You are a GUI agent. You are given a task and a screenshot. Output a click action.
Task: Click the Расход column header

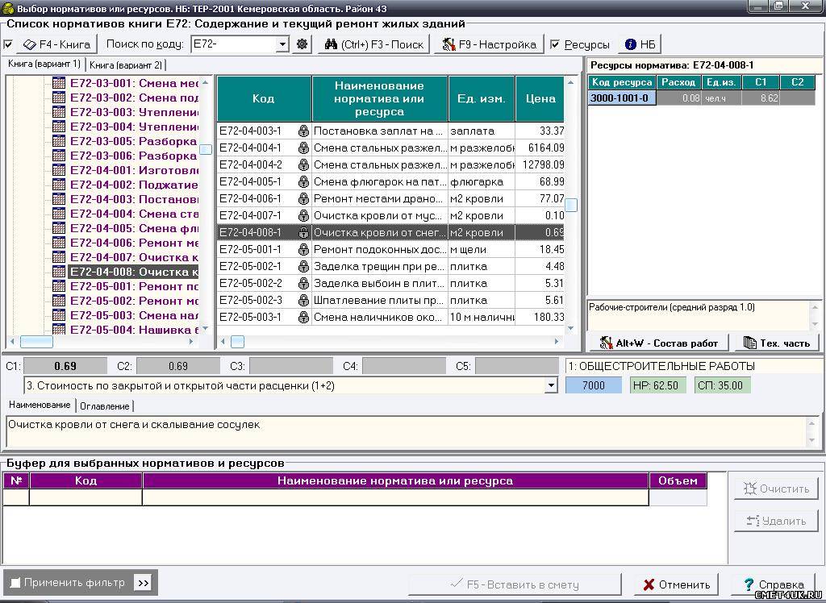(x=678, y=82)
